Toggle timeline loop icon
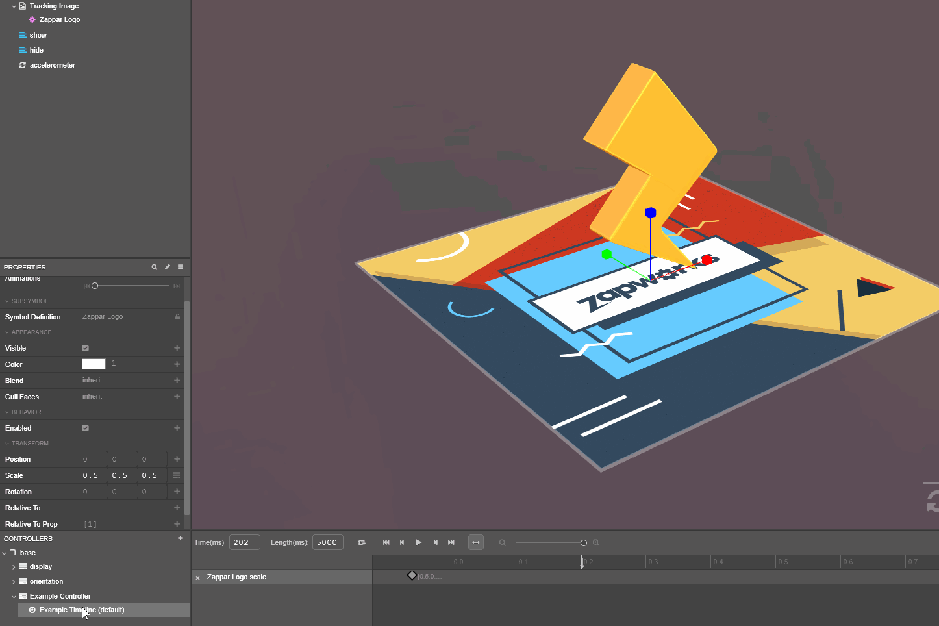Image resolution: width=939 pixels, height=626 pixels. click(362, 542)
